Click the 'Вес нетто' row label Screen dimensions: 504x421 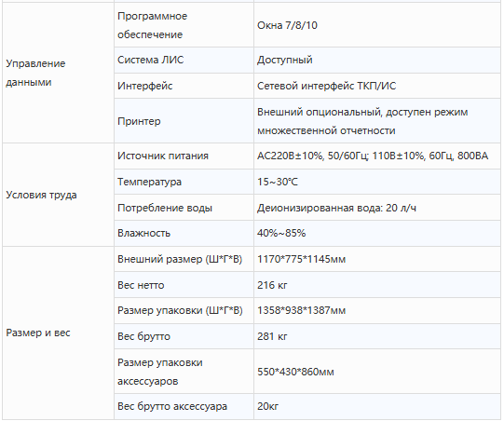[x=141, y=285]
